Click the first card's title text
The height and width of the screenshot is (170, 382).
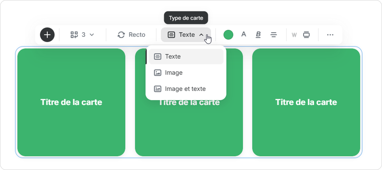[71, 102]
